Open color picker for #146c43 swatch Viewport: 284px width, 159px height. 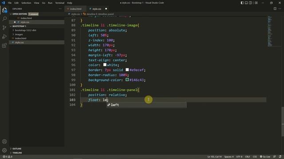[x=127, y=79]
